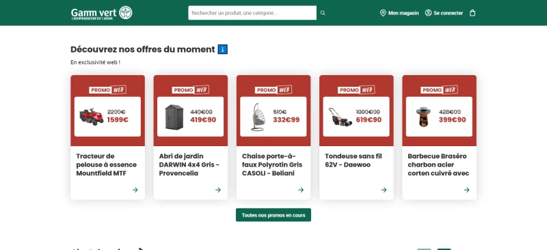Click the struck-through 440€00 price

pyautogui.click(x=201, y=112)
